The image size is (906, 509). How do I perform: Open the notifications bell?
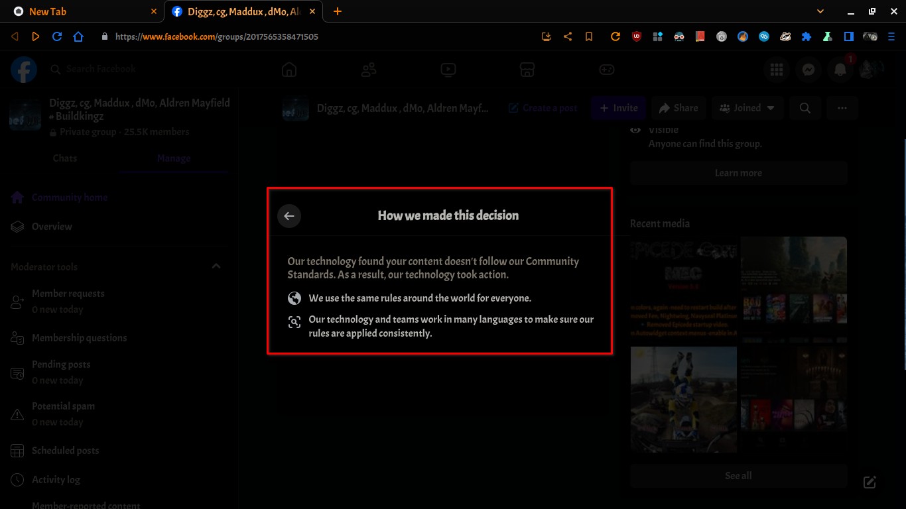tap(840, 70)
